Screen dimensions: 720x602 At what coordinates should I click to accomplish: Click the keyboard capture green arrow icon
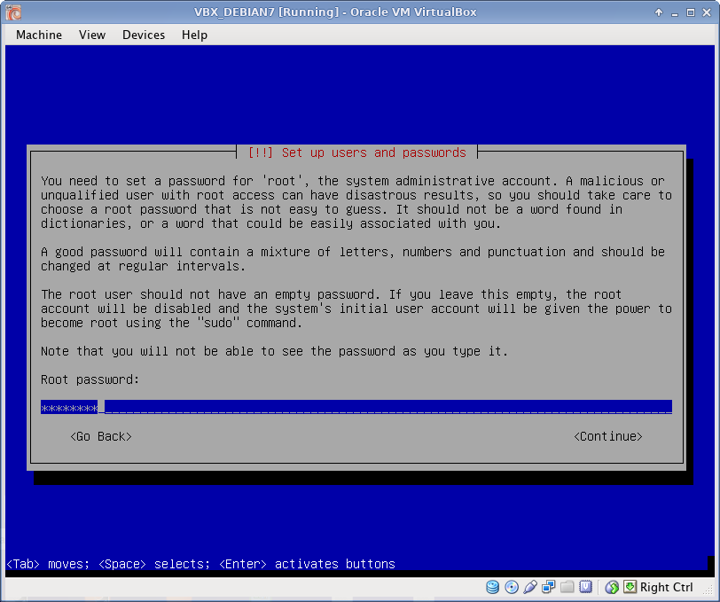[x=630, y=587]
